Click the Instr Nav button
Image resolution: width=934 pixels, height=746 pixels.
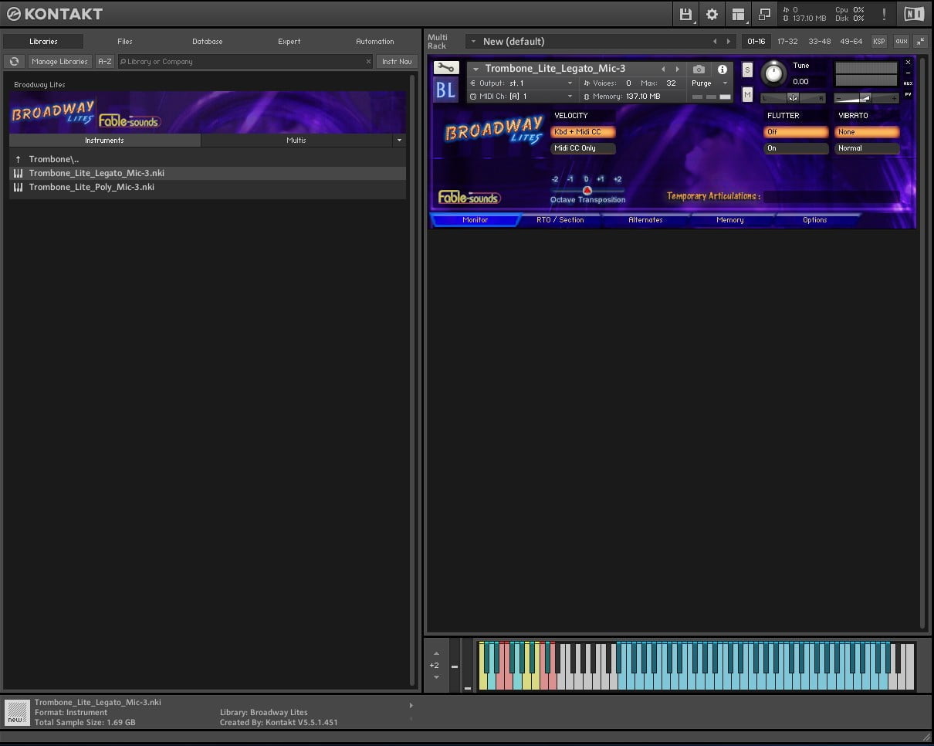397,62
